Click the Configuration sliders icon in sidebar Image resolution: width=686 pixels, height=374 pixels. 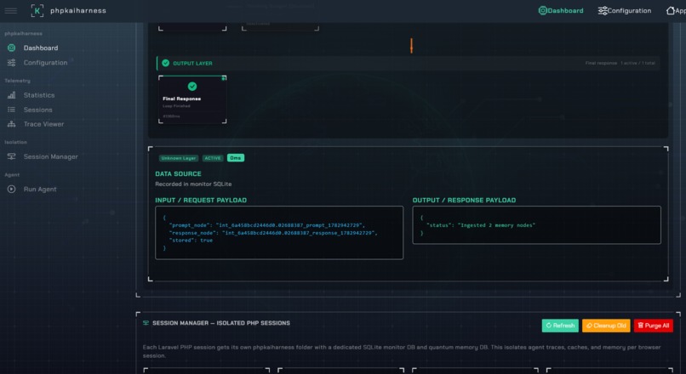[x=11, y=63]
